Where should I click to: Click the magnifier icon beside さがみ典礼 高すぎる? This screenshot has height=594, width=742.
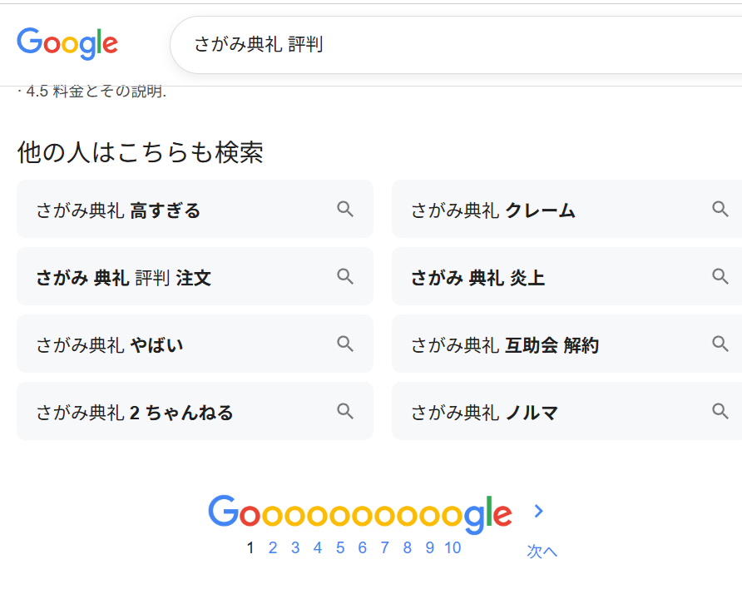click(344, 209)
